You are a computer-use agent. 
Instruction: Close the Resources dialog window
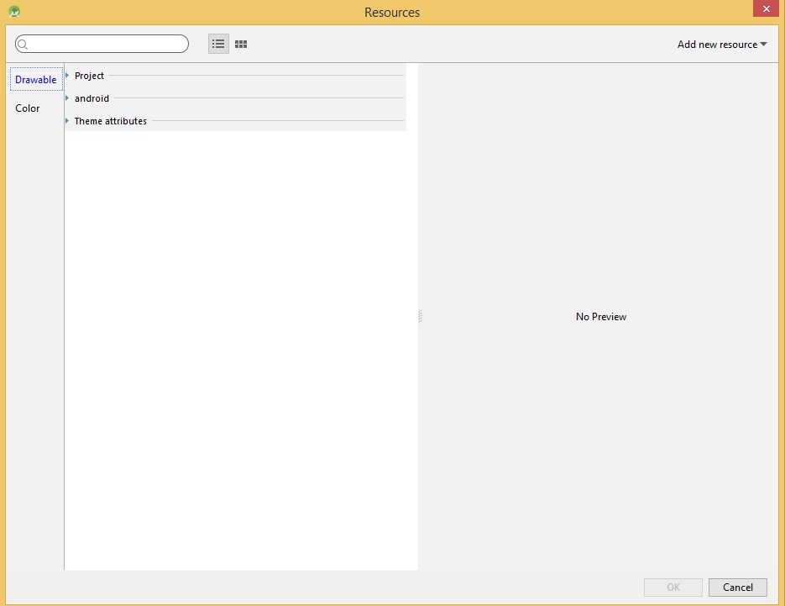click(x=764, y=8)
